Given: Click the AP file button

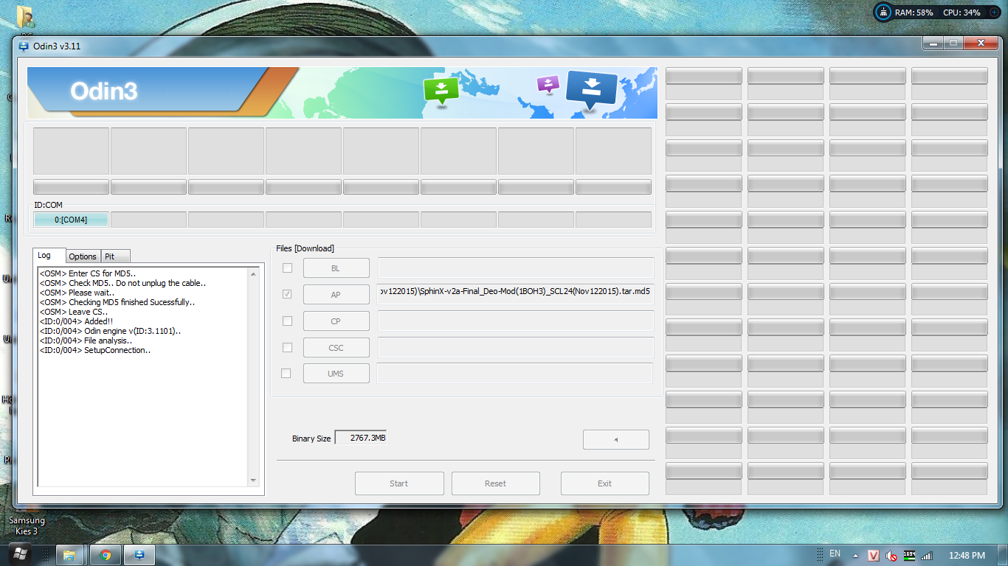Looking at the screenshot, I should pos(336,294).
